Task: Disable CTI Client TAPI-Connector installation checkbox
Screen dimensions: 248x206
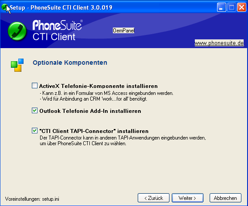Action: pos(34,131)
